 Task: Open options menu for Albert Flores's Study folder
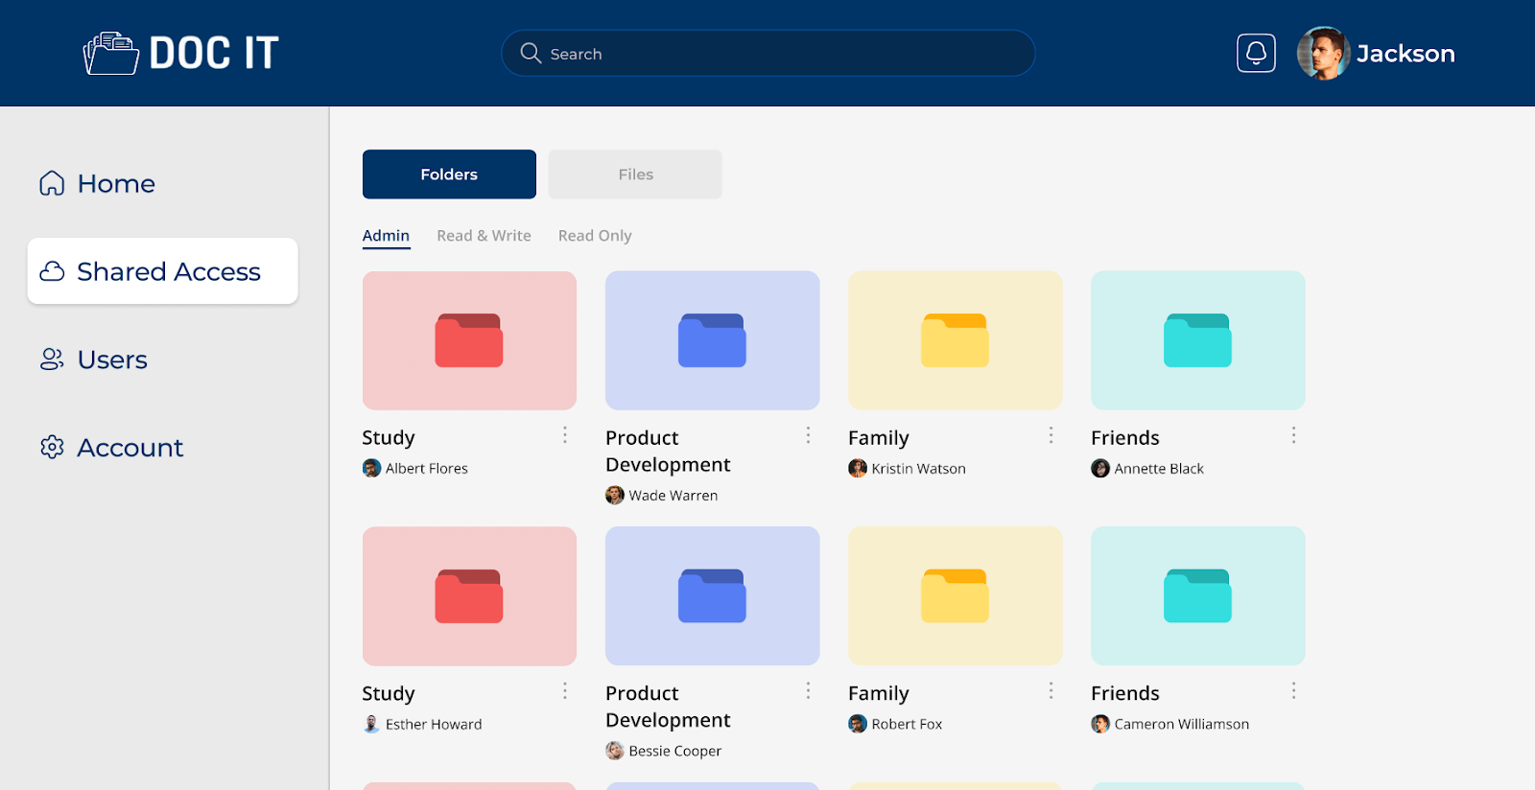coord(565,435)
